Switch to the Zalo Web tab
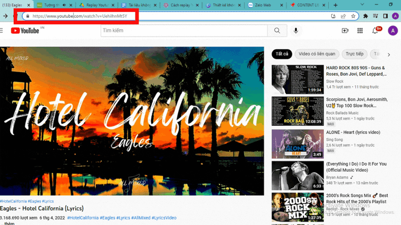 (x=263, y=5)
